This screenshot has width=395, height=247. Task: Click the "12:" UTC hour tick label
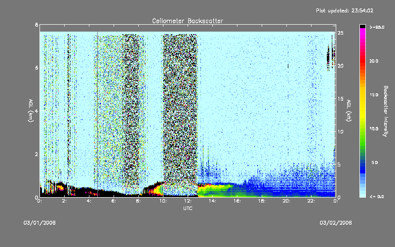(188, 201)
